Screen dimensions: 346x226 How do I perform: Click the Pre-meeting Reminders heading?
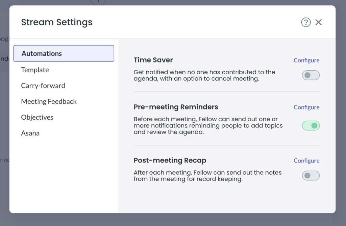(176, 107)
